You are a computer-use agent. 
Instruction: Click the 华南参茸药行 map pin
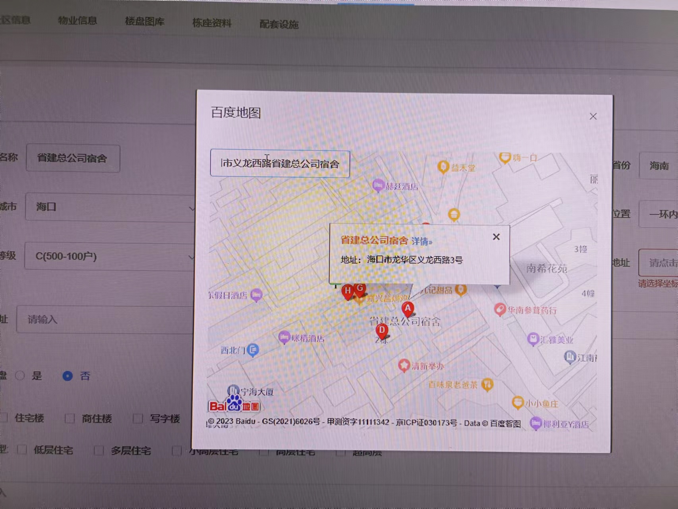coord(500,309)
